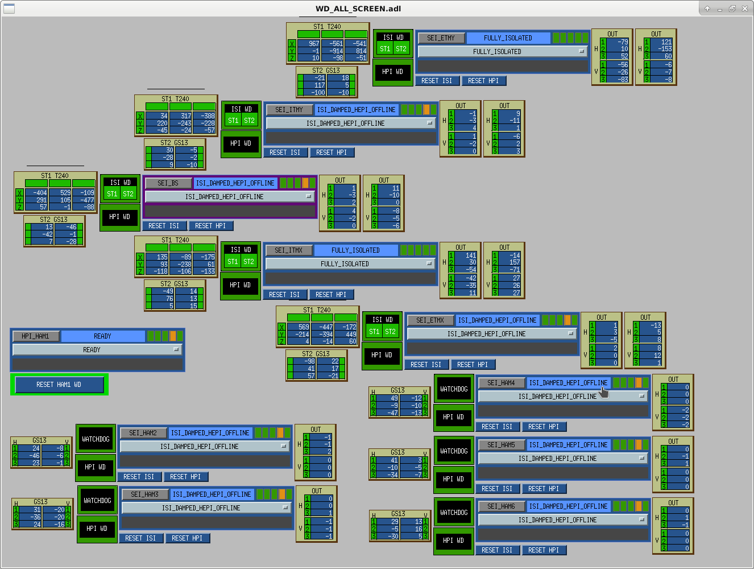Click the orange status indicator on SEI_BS
The width and height of the screenshot is (754, 569).
[305, 183]
